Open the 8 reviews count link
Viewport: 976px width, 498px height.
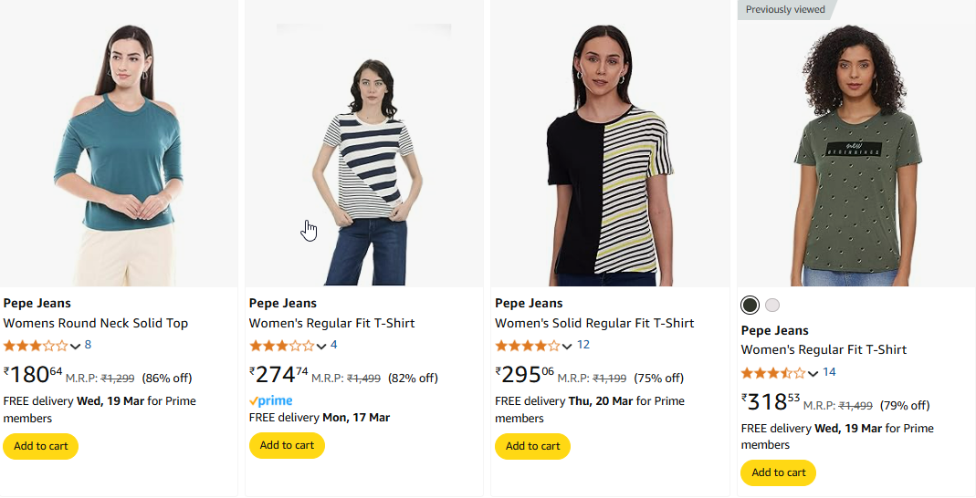point(88,345)
